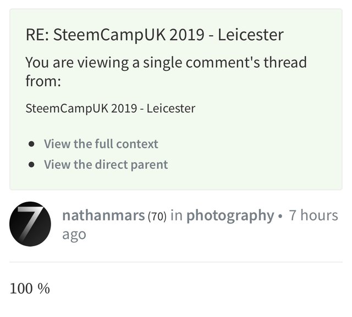Click the word 'ago' under the username
352x317 pixels.
[74, 235]
